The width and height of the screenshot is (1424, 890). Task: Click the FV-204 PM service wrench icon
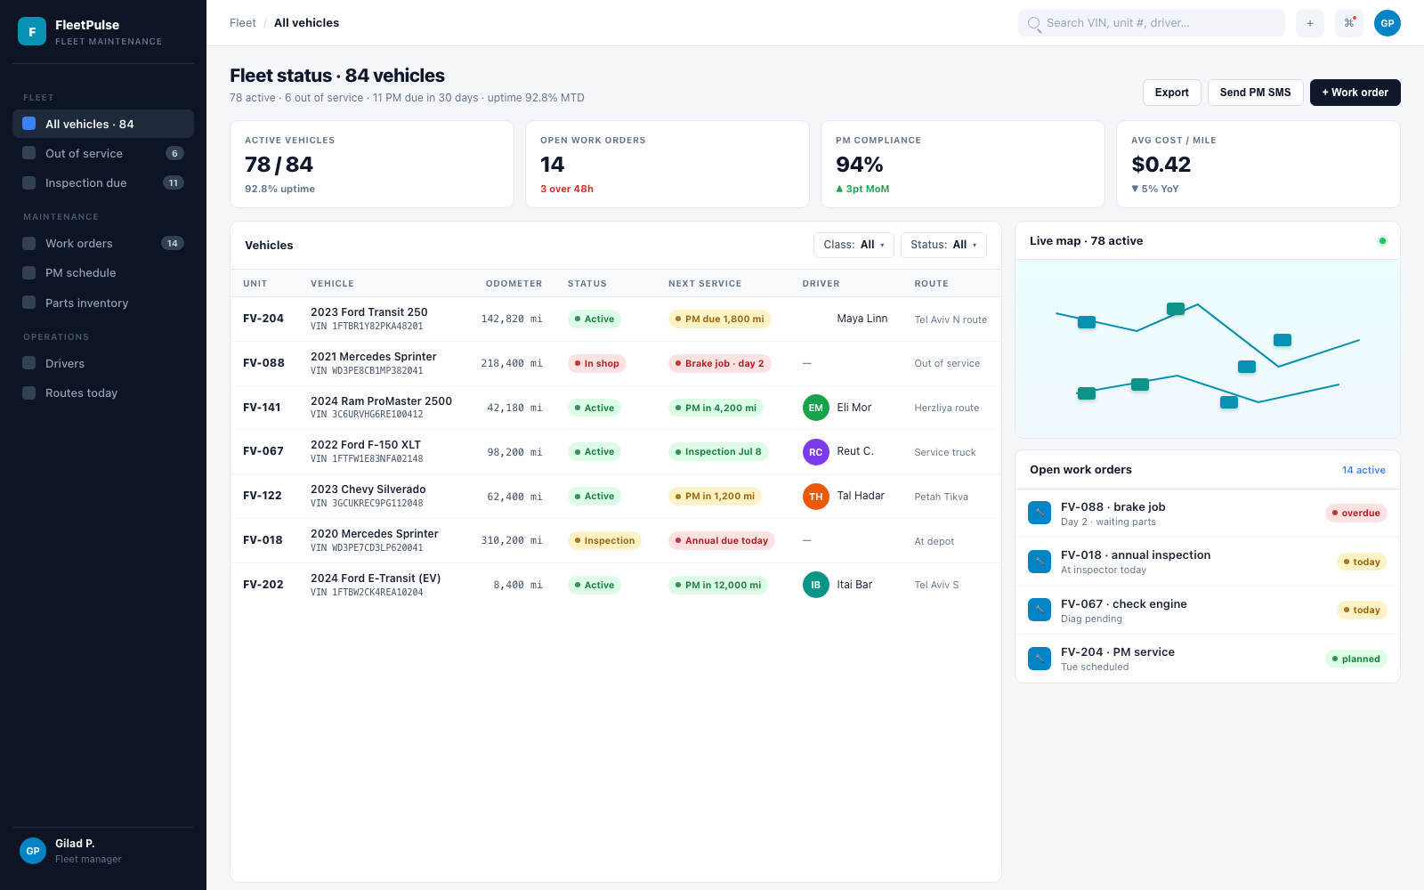coord(1040,659)
